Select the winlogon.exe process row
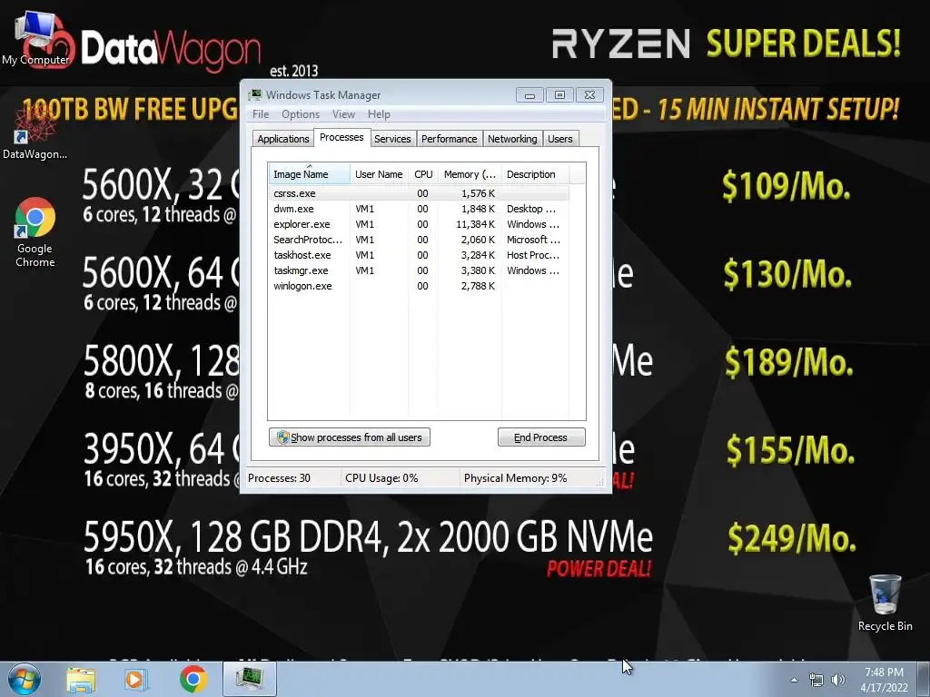This screenshot has height=697, width=930. coord(418,286)
